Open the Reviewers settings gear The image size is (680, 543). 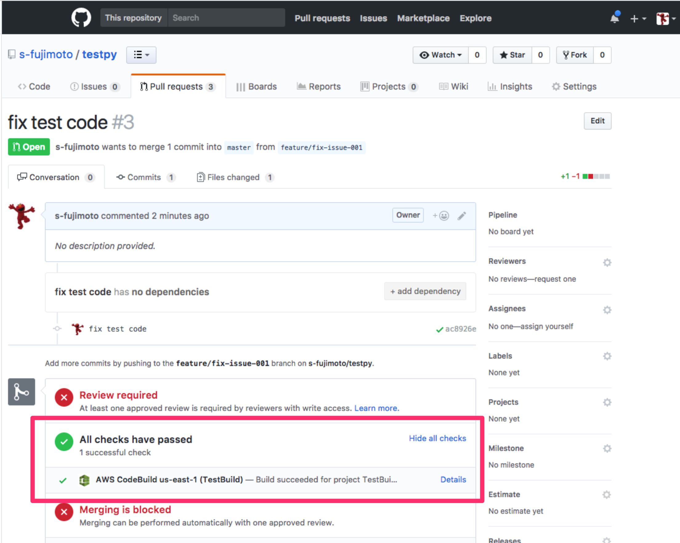[607, 262]
